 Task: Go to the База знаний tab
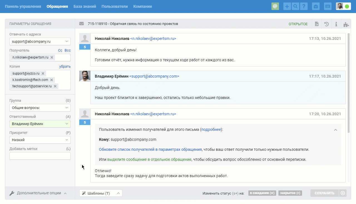click(x=85, y=6)
